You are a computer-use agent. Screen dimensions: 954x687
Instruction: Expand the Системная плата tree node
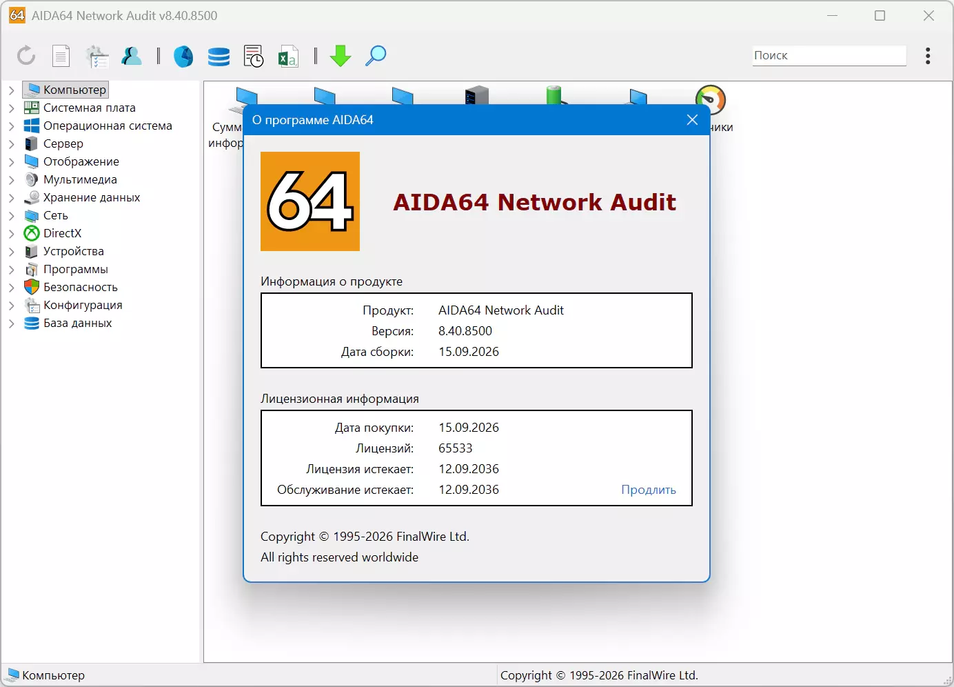[11, 108]
